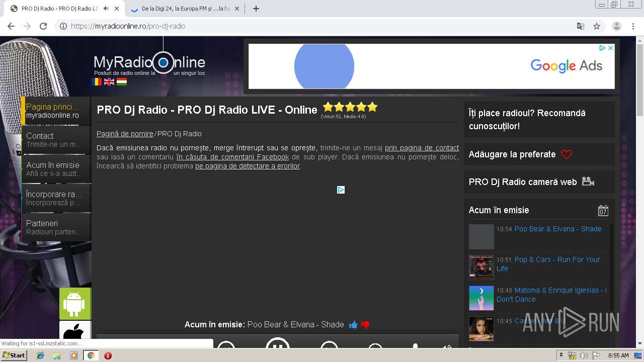Bookmark this page with the star icon
This screenshot has width=644, height=362.
click(x=597, y=26)
